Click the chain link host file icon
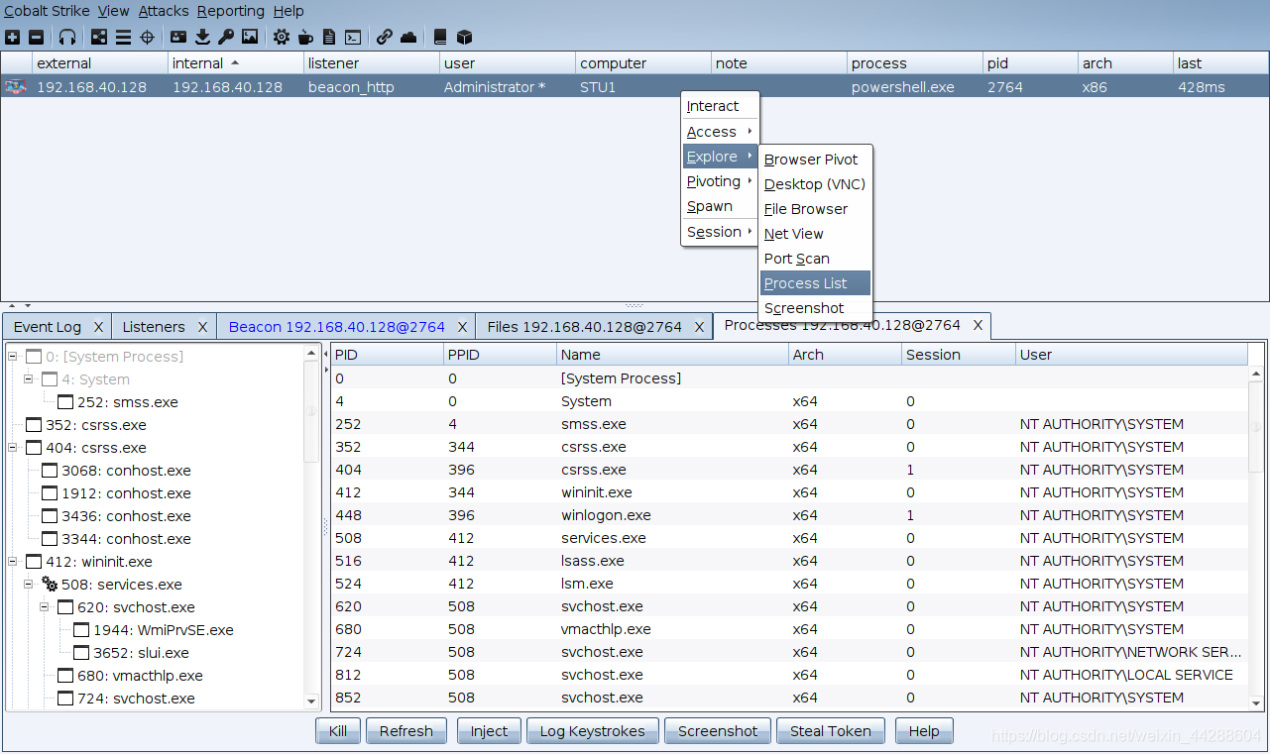Image resolution: width=1270 pixels, height=754 pixels. coord(385,38)
